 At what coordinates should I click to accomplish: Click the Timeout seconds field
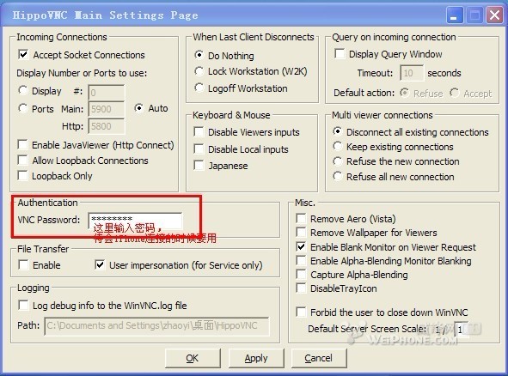point(412,73)
